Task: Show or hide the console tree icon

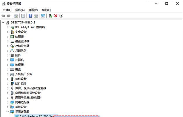Action: pyautogui.click(x=16, y=16)
